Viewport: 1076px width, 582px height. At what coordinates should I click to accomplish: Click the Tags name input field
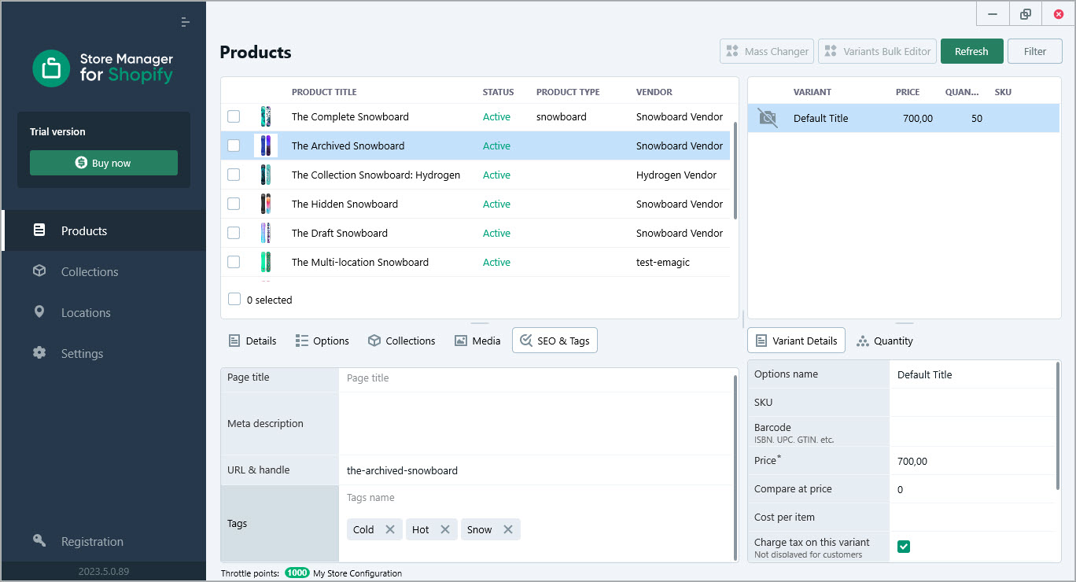pyautogui.click(x=535, y=497)
